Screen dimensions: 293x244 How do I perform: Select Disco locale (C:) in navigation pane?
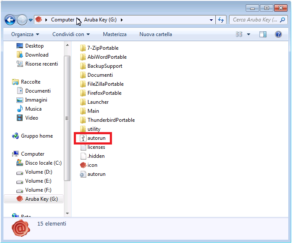tap(43, 163)
